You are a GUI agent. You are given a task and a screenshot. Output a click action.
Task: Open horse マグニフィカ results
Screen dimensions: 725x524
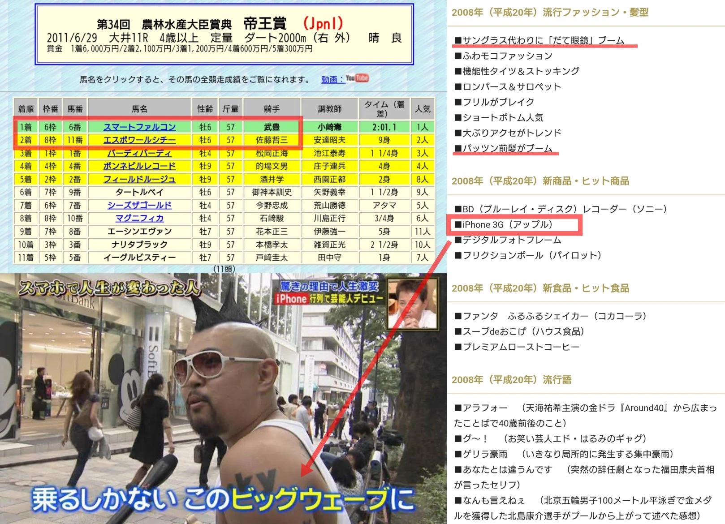139,218
